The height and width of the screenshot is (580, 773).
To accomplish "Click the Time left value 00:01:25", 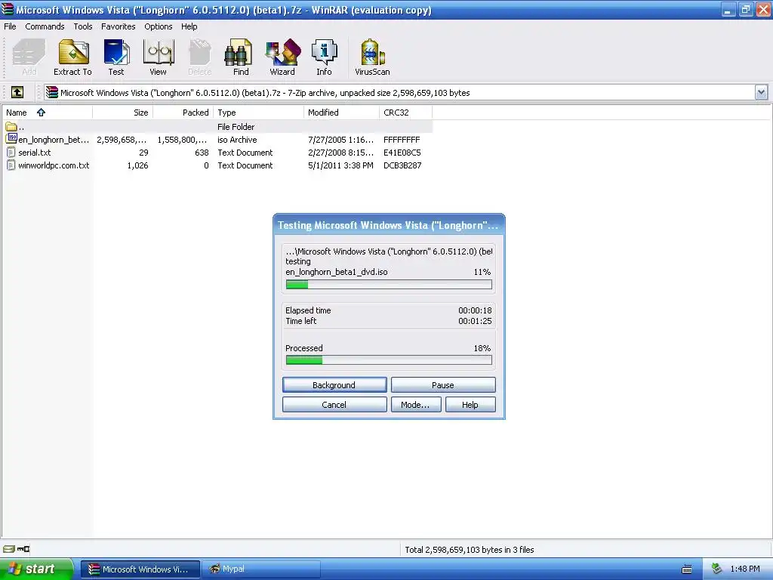I will (x=475, y=321).
